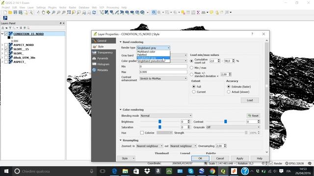Image resolution: width=314 pixels, height=176 pixels.
Task: Uncheck the SLOPE__15 layer checkbox
Action: [x=6, y=49]
